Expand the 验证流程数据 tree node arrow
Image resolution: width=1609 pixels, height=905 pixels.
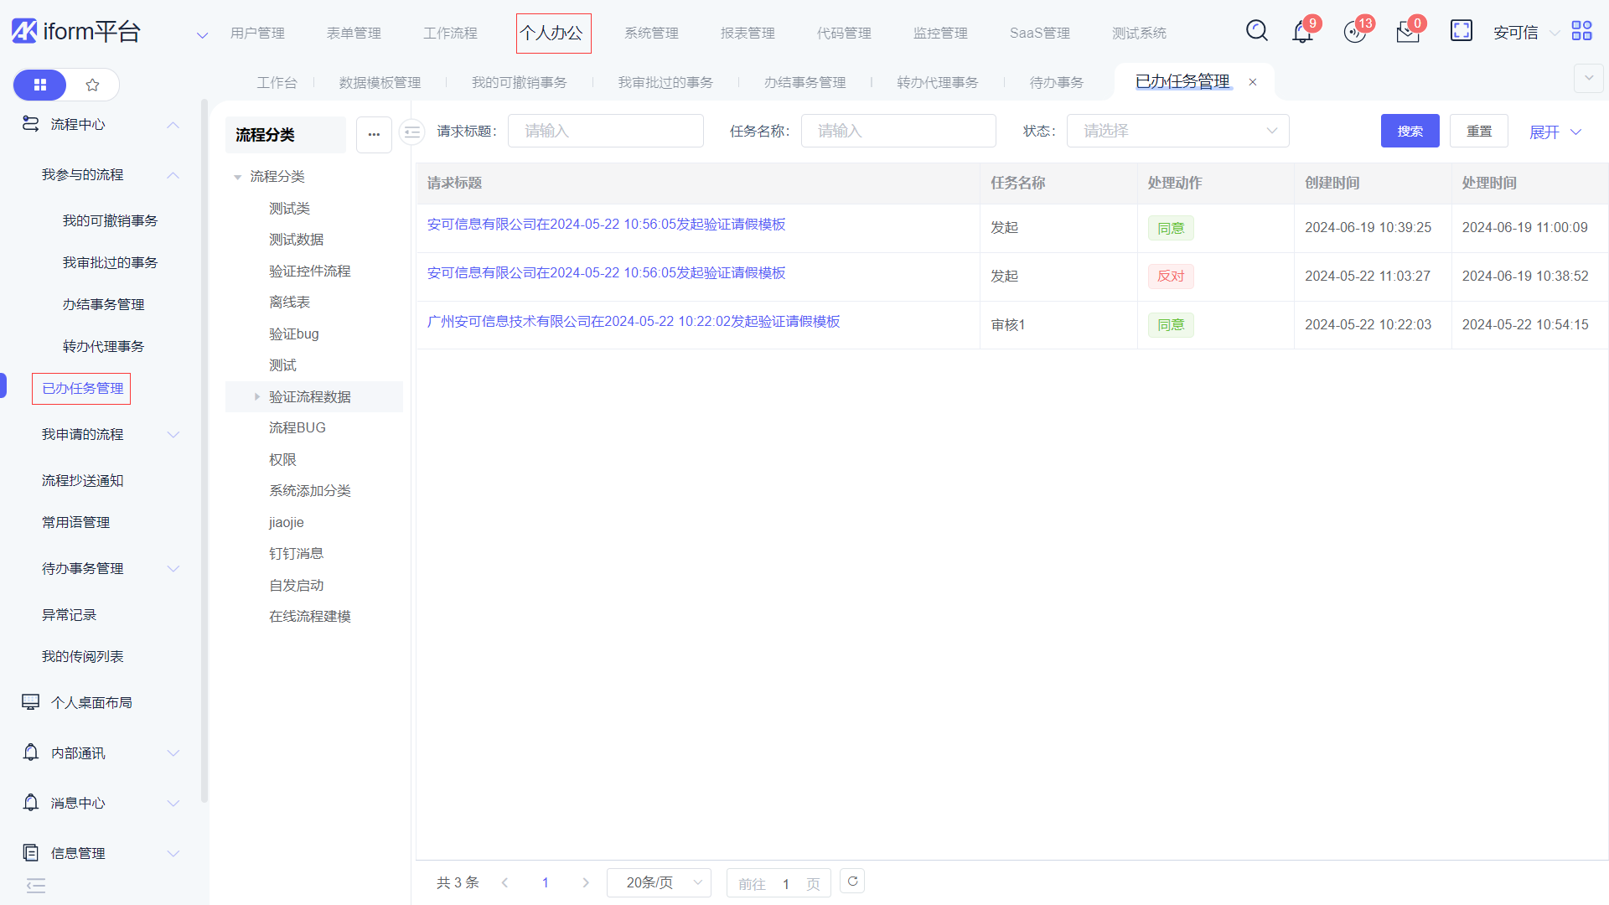257,396
